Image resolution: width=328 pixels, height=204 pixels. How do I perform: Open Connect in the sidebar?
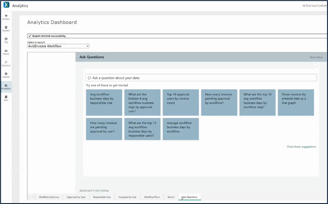click(x=6, y=64)
